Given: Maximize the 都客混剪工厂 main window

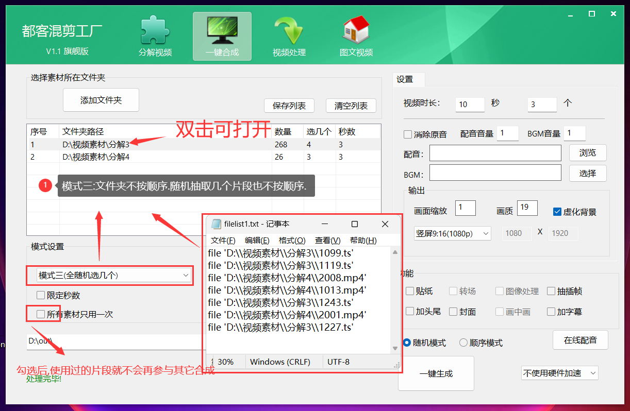Looking at the screenshot, I should coord(592,14).
